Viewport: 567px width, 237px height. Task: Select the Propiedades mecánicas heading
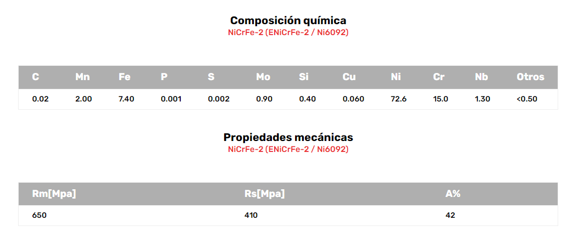(x=288, y=137)
